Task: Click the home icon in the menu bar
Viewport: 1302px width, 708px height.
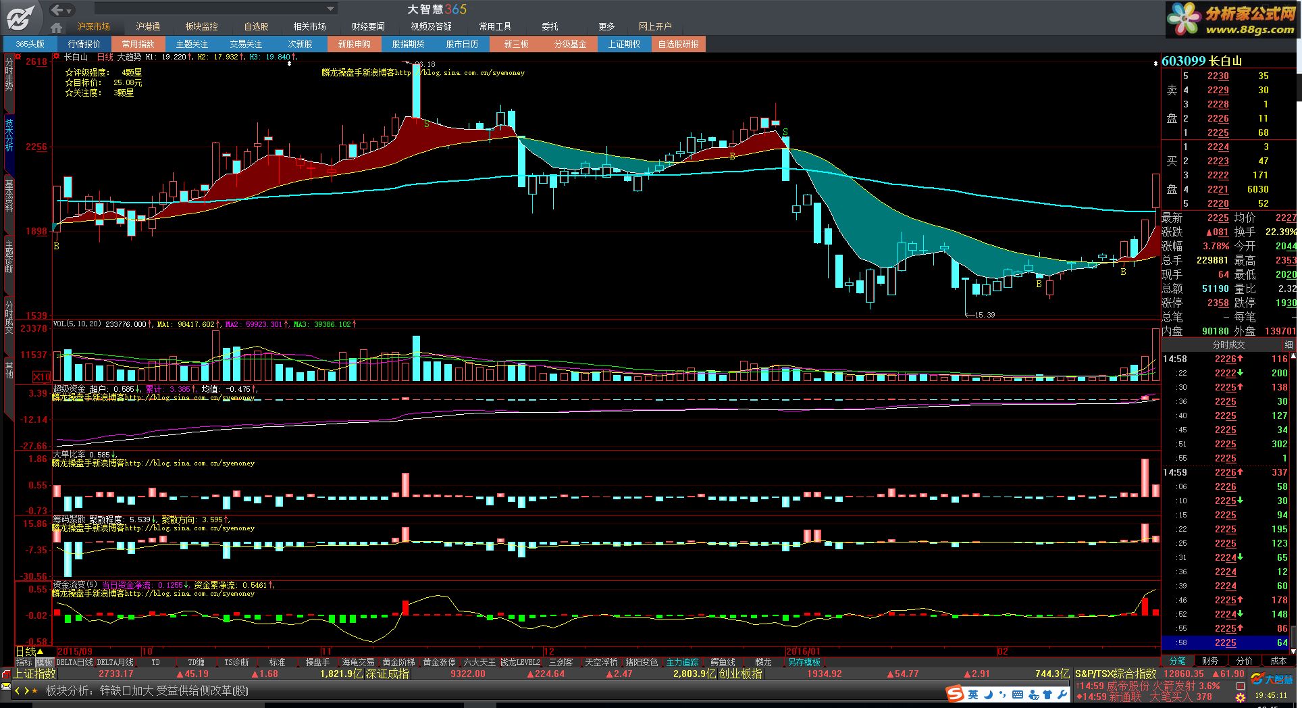Action: pyautogui.click(x=57, y=27)
